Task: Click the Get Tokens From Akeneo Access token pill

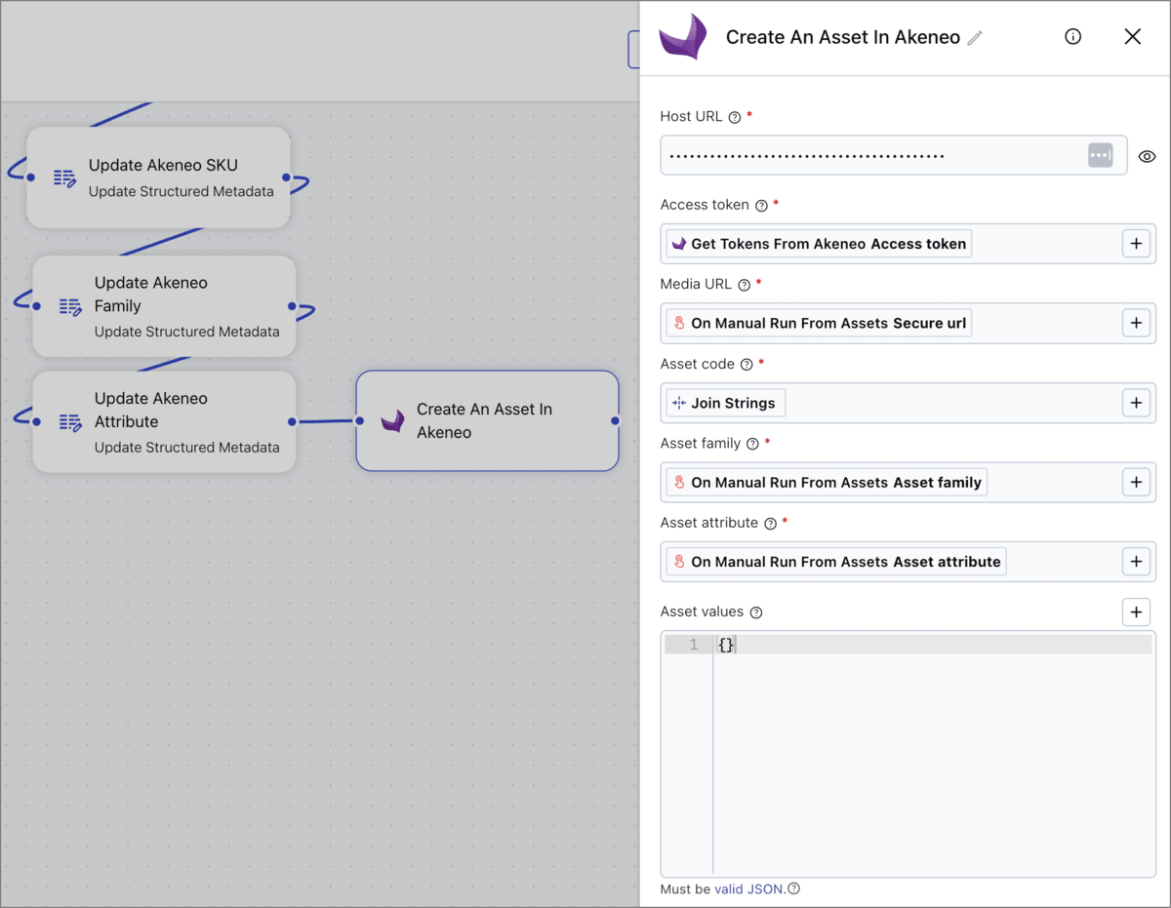Action: [x=818, y=243]
